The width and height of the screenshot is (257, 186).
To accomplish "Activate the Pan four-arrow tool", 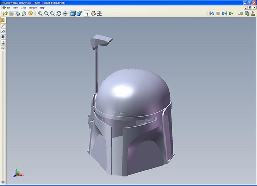I will [65, 13].
